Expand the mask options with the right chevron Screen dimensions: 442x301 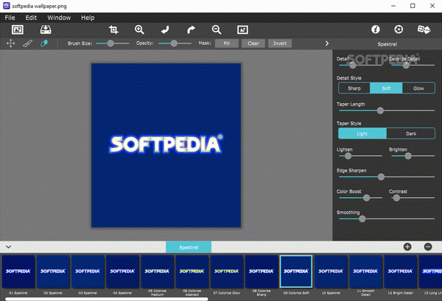pos(327,43)
